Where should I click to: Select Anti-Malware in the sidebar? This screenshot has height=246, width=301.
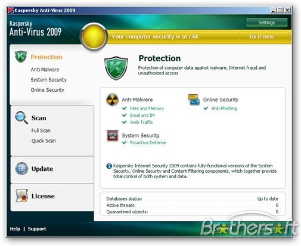pos(45,70)
